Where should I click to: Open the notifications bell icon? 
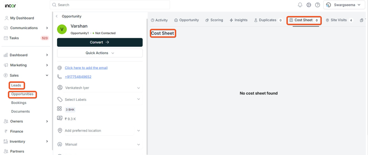coord(300,5)
